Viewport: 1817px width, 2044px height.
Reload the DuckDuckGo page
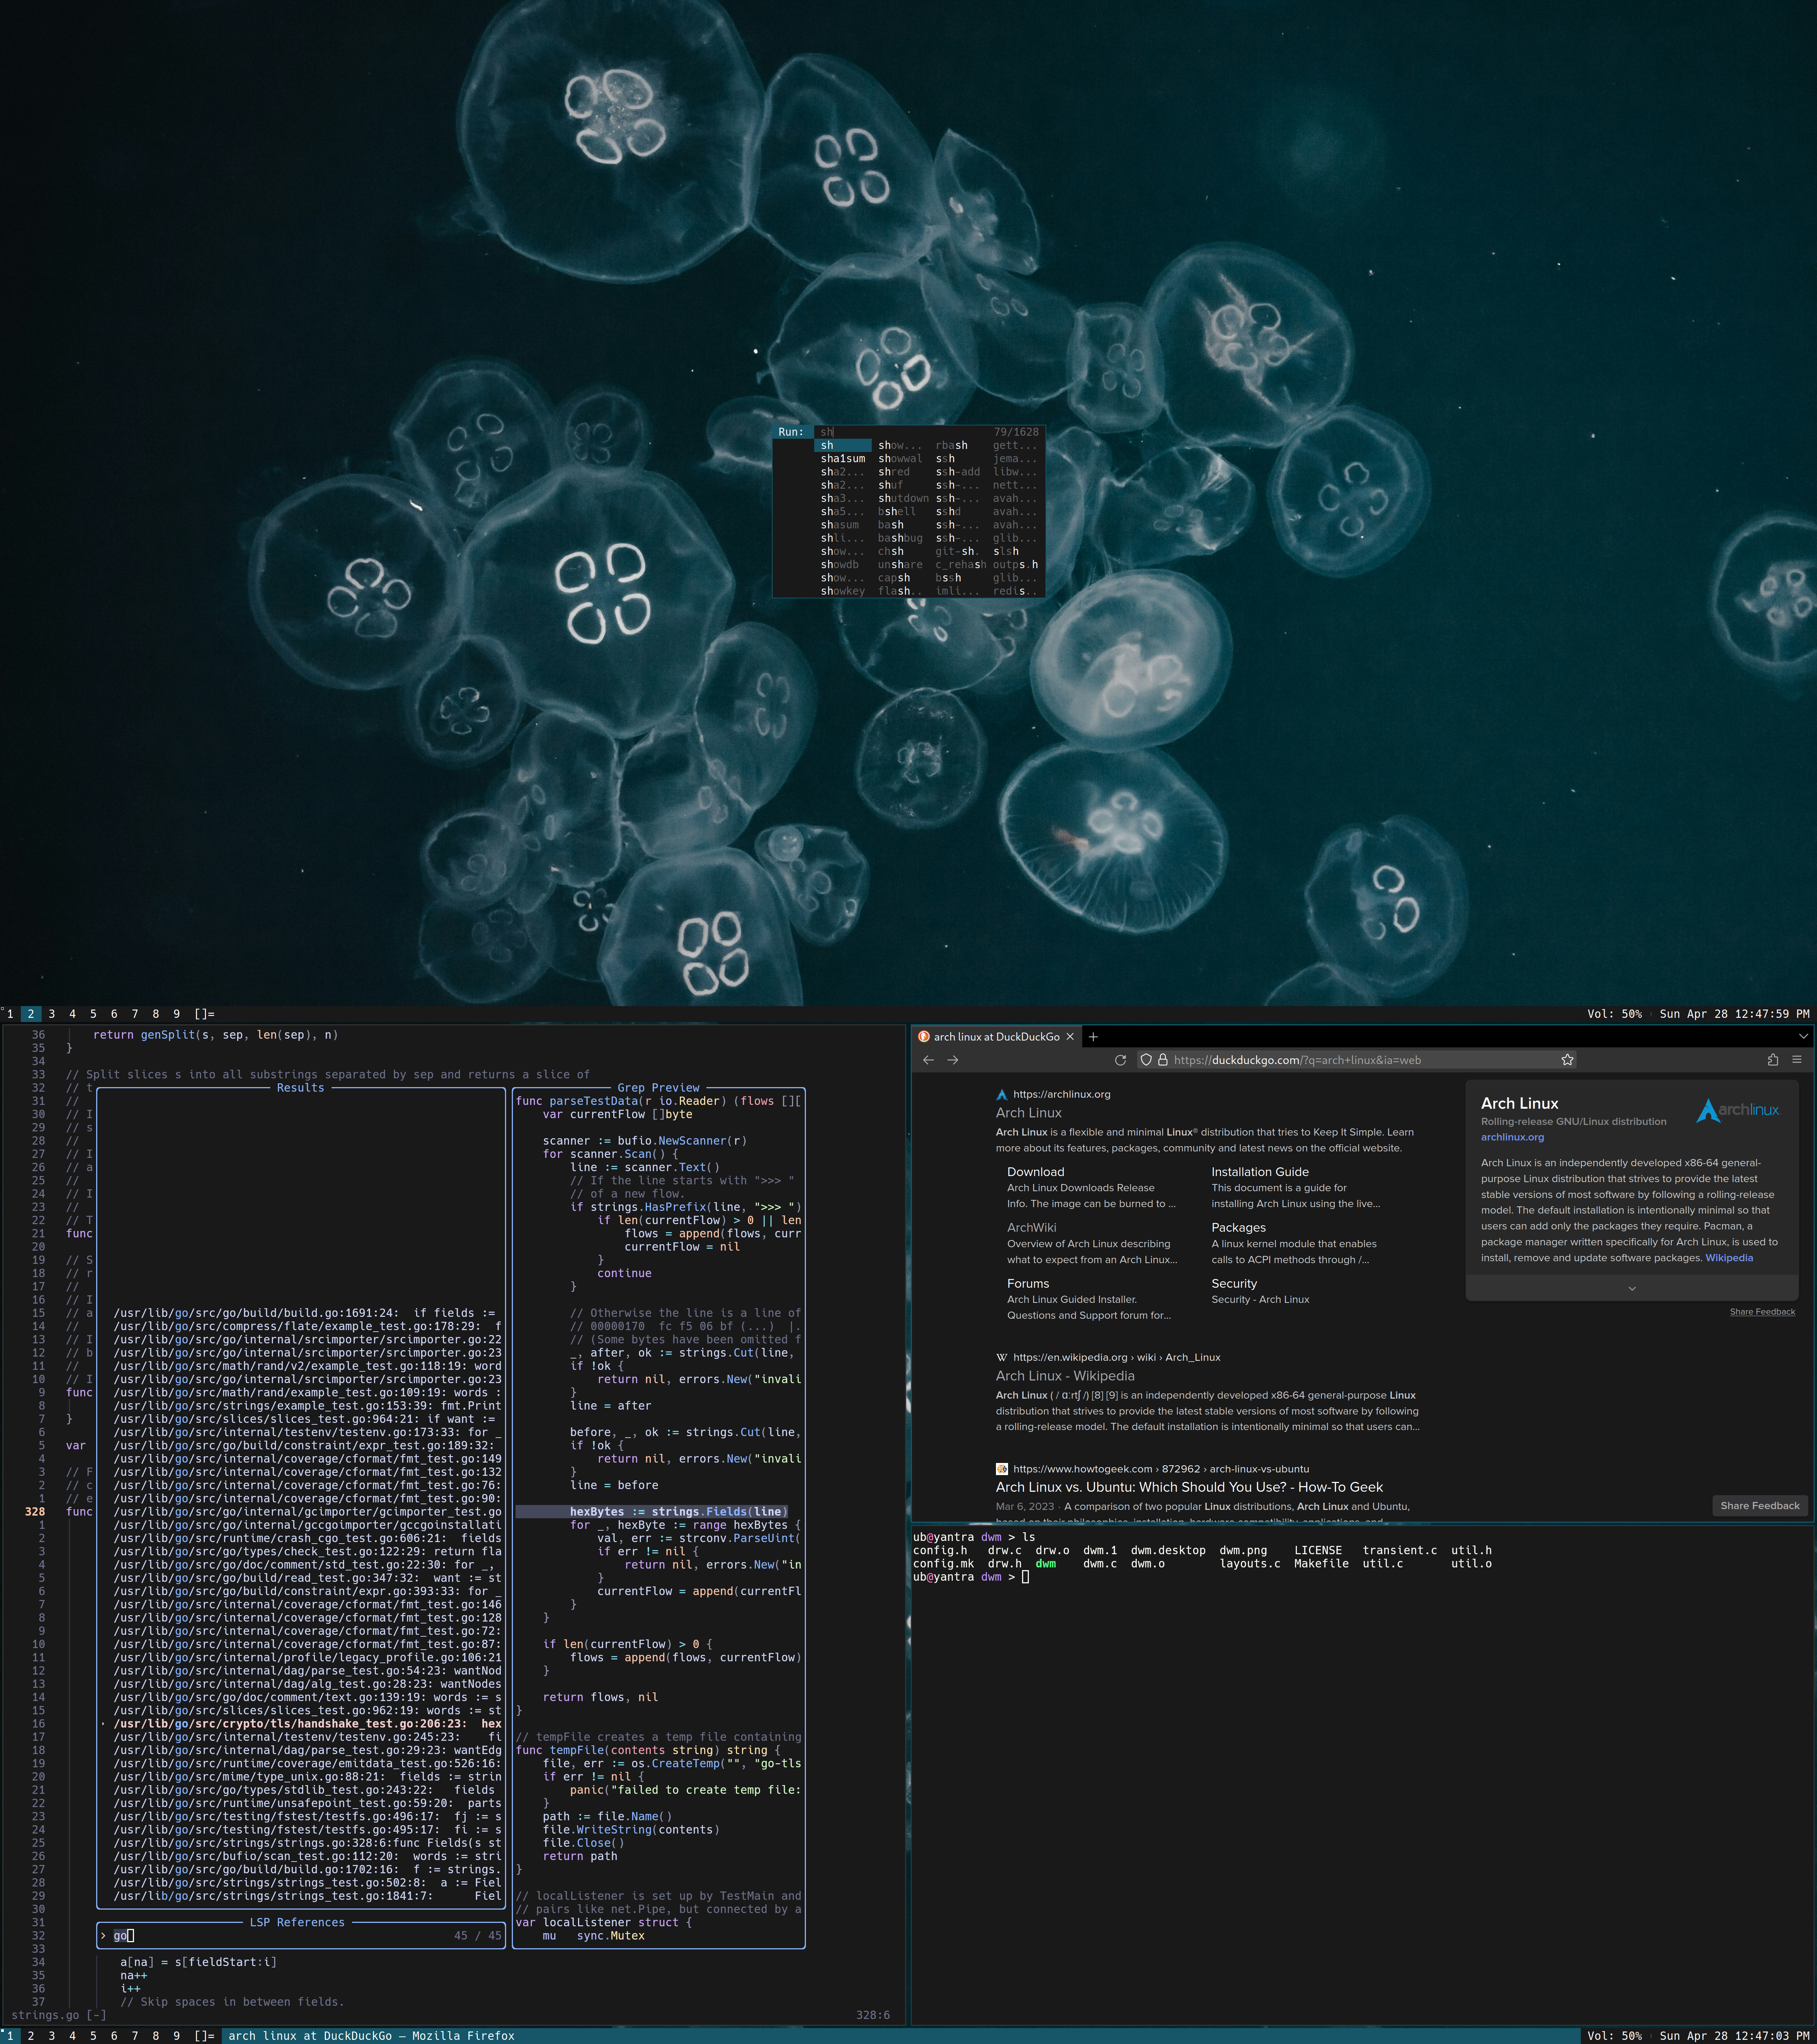[x=1120, y=1060]
